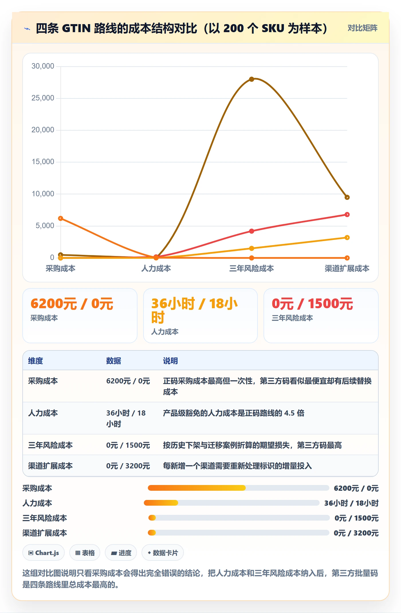Click the 25,000 y-axis tick label
Image resolution: width=401 pixels, height=613 pixels.
(x=43, y=98)
